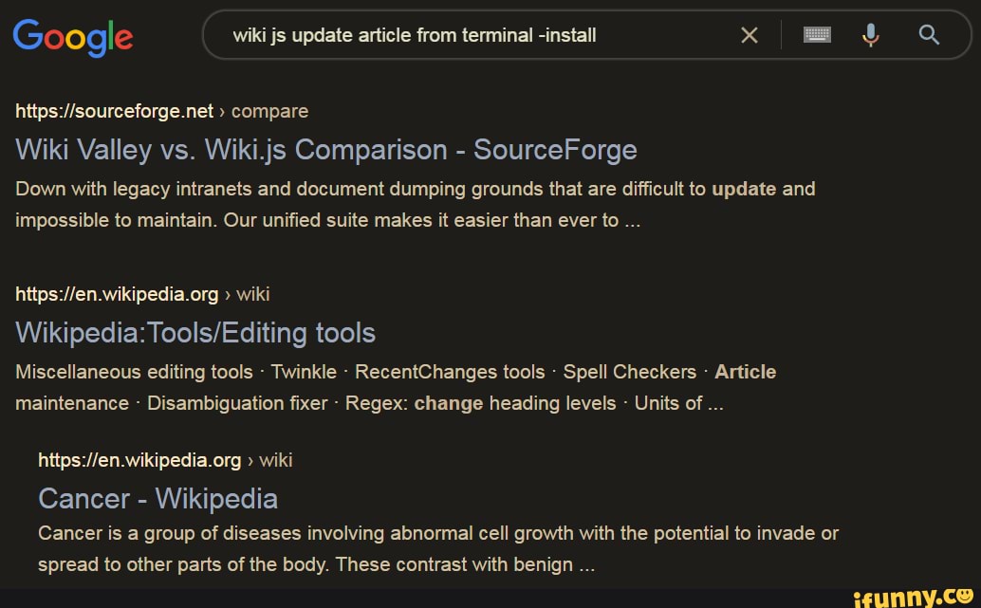This screenshot has width=981, height=608.
Task: Click the Google logo
Action: point(73,37)
